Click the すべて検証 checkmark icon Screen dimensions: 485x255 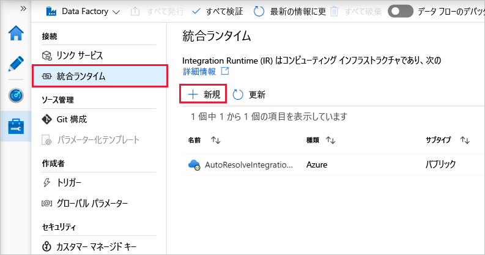coord(196,12)
